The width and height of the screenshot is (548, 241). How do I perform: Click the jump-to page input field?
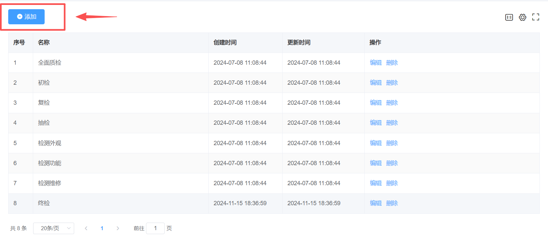[x=155, y=228]
